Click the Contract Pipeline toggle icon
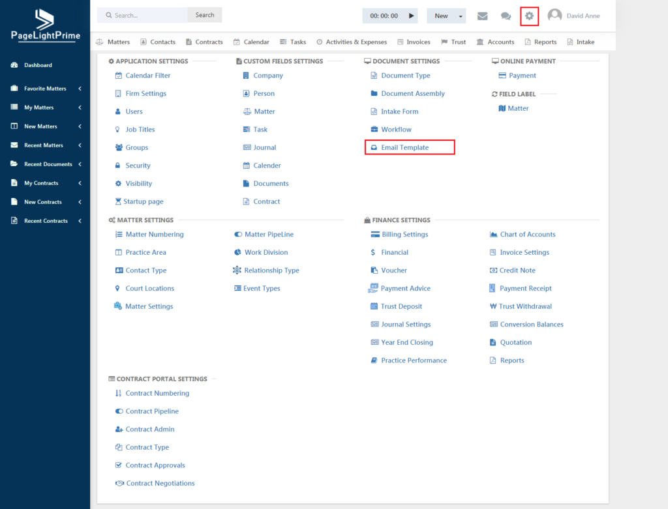 click(x=119, y=411)
